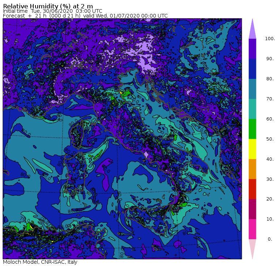Click the '90.' legend label

pos(270,58)
